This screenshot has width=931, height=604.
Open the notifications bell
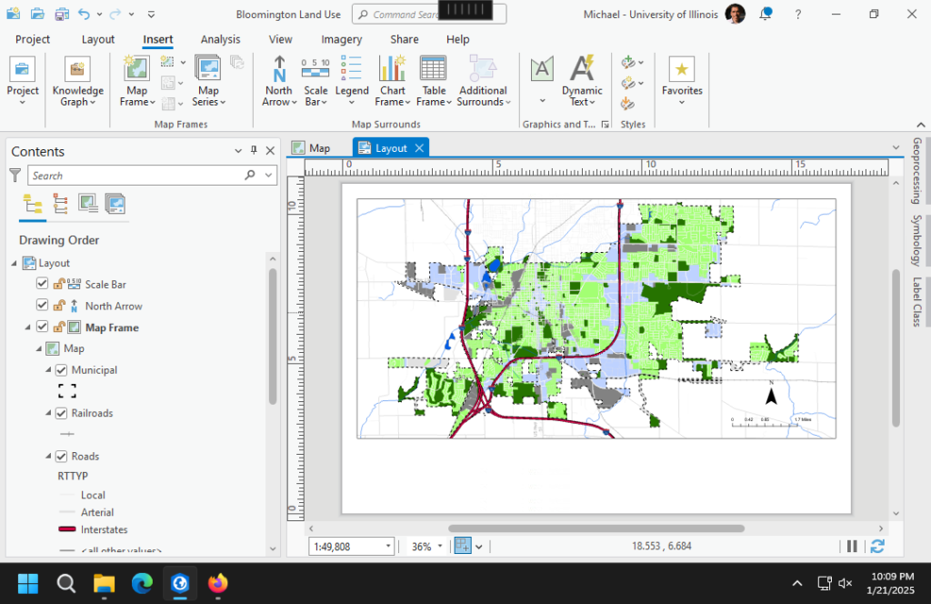point(766,14)
